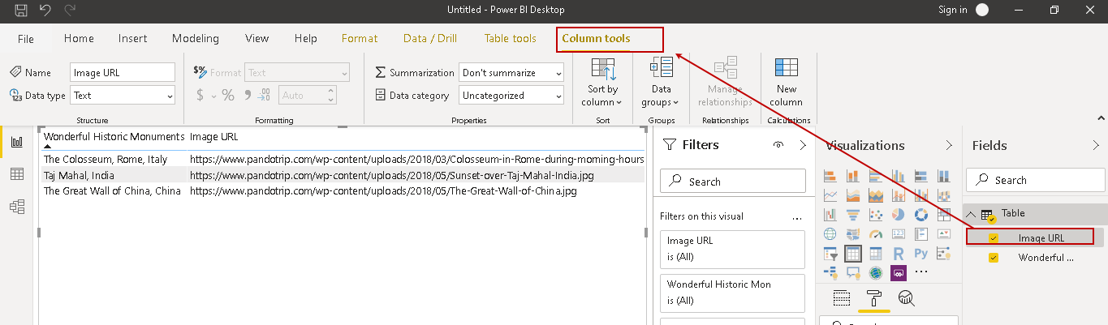Click the Undo arrow icon
The height and width of the screenshot is (325, 1108).
point(46,10)
